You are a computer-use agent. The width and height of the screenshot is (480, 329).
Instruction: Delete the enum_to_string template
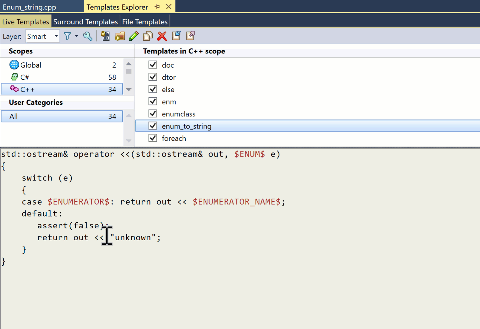coord(162,36)
